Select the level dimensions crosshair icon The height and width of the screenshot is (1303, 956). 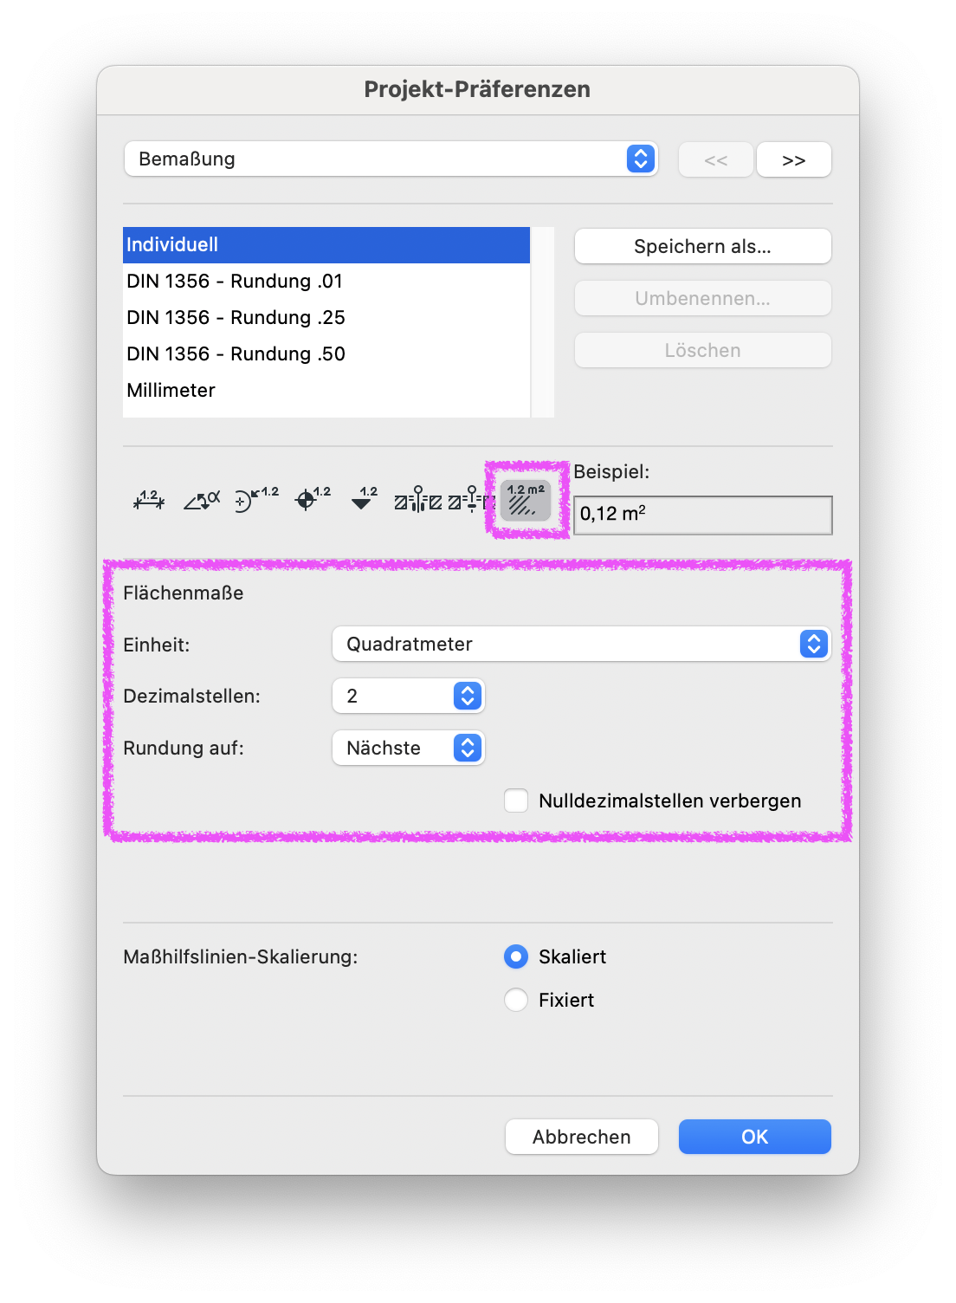(x=312, y=500)
